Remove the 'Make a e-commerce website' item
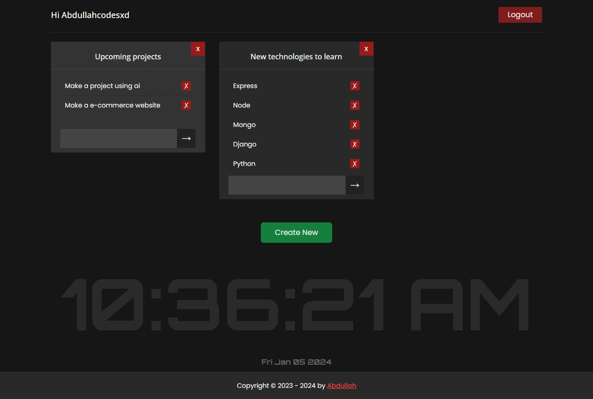 coord(186,105)
